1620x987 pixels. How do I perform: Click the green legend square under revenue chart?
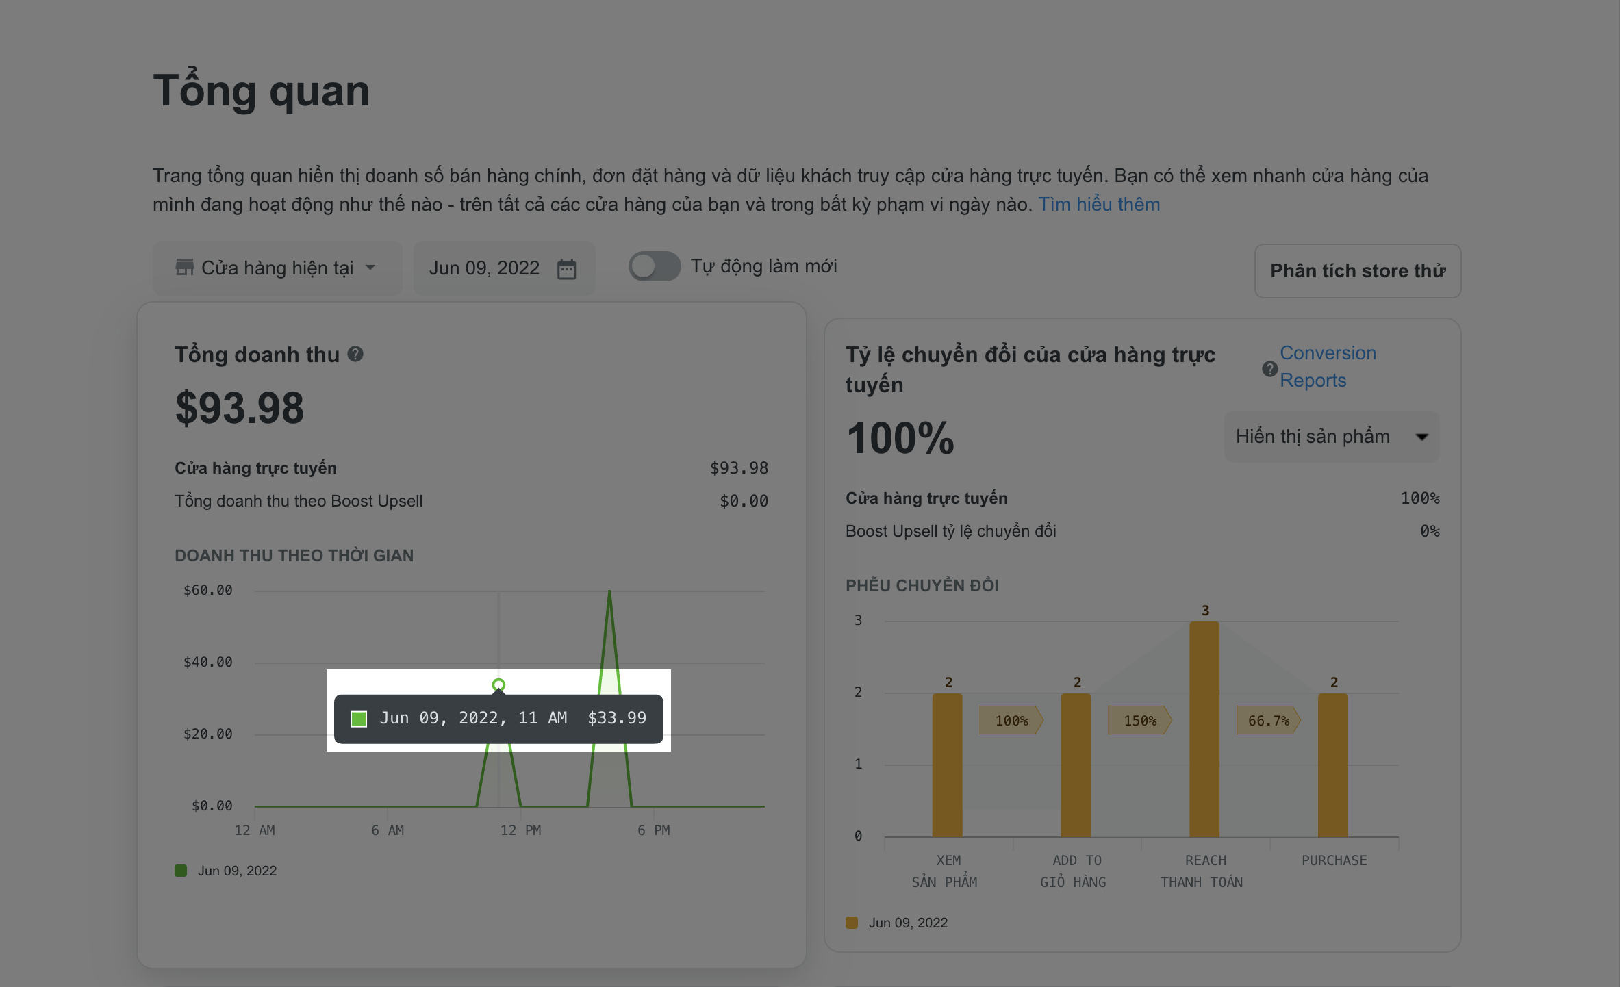(x=181, y=870)
